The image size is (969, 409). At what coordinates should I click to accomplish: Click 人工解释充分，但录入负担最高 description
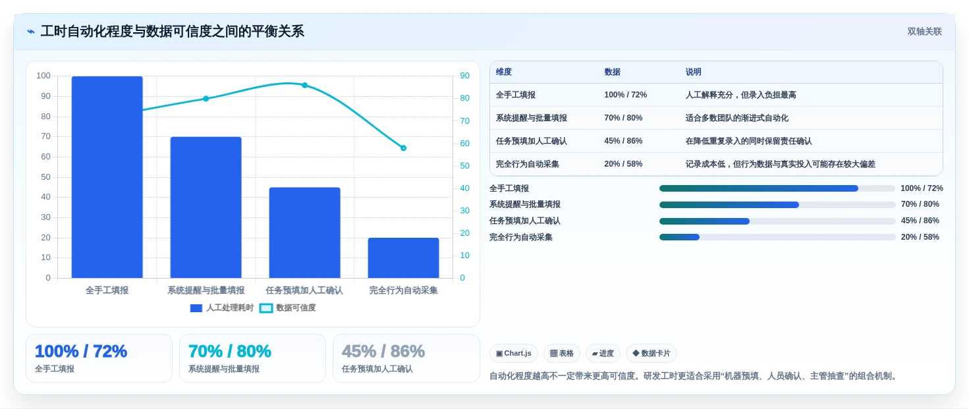(x=740, y=95)
